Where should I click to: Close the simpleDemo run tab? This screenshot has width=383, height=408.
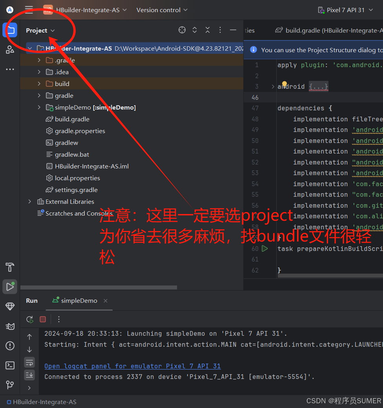tap(106, 301)
